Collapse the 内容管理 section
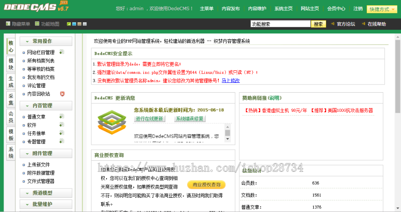Image resolution: width=401 pixels, height=212 pixels. [x=46, y=106]
